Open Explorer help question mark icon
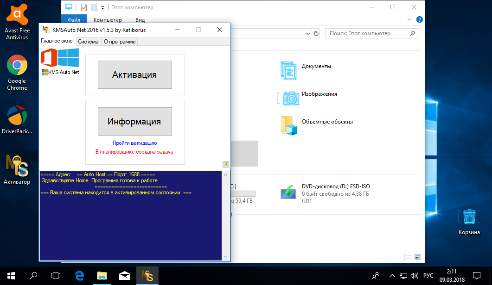The height and width of the screenshot is (285, 492). pyautogui.click(x=419, y=19)
